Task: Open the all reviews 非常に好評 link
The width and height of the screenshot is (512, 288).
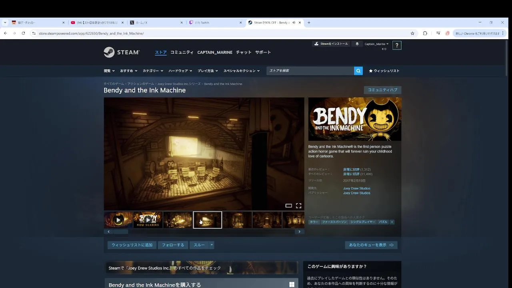Action: coord(351,174)
